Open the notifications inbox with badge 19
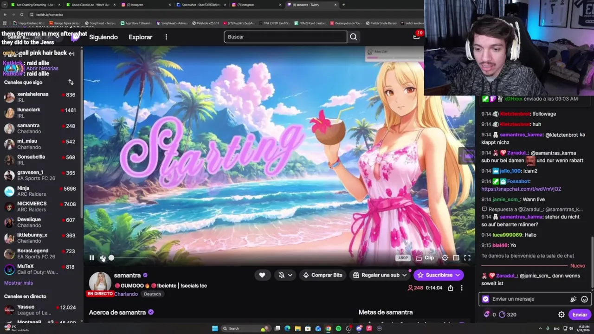 pos(416,36)
